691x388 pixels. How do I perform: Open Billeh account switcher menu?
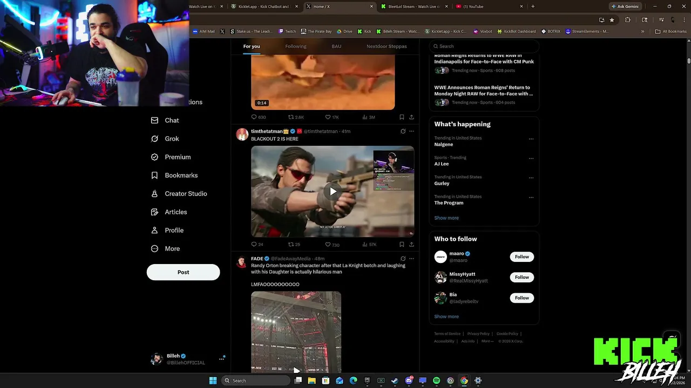(221, 358)
